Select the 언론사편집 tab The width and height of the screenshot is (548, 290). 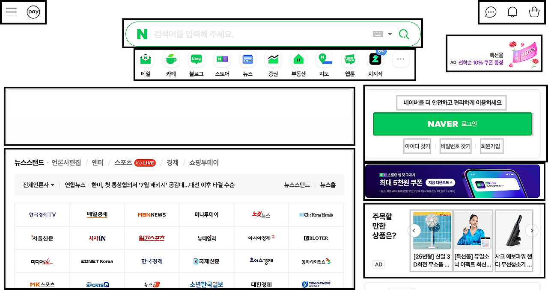[x=66, y=163]
